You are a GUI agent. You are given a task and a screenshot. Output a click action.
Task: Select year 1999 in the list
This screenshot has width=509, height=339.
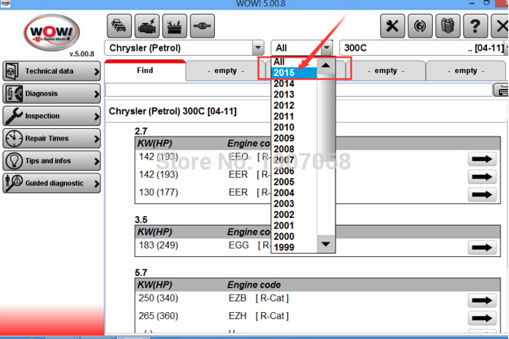pyautogui.click(x=294, y=247)
